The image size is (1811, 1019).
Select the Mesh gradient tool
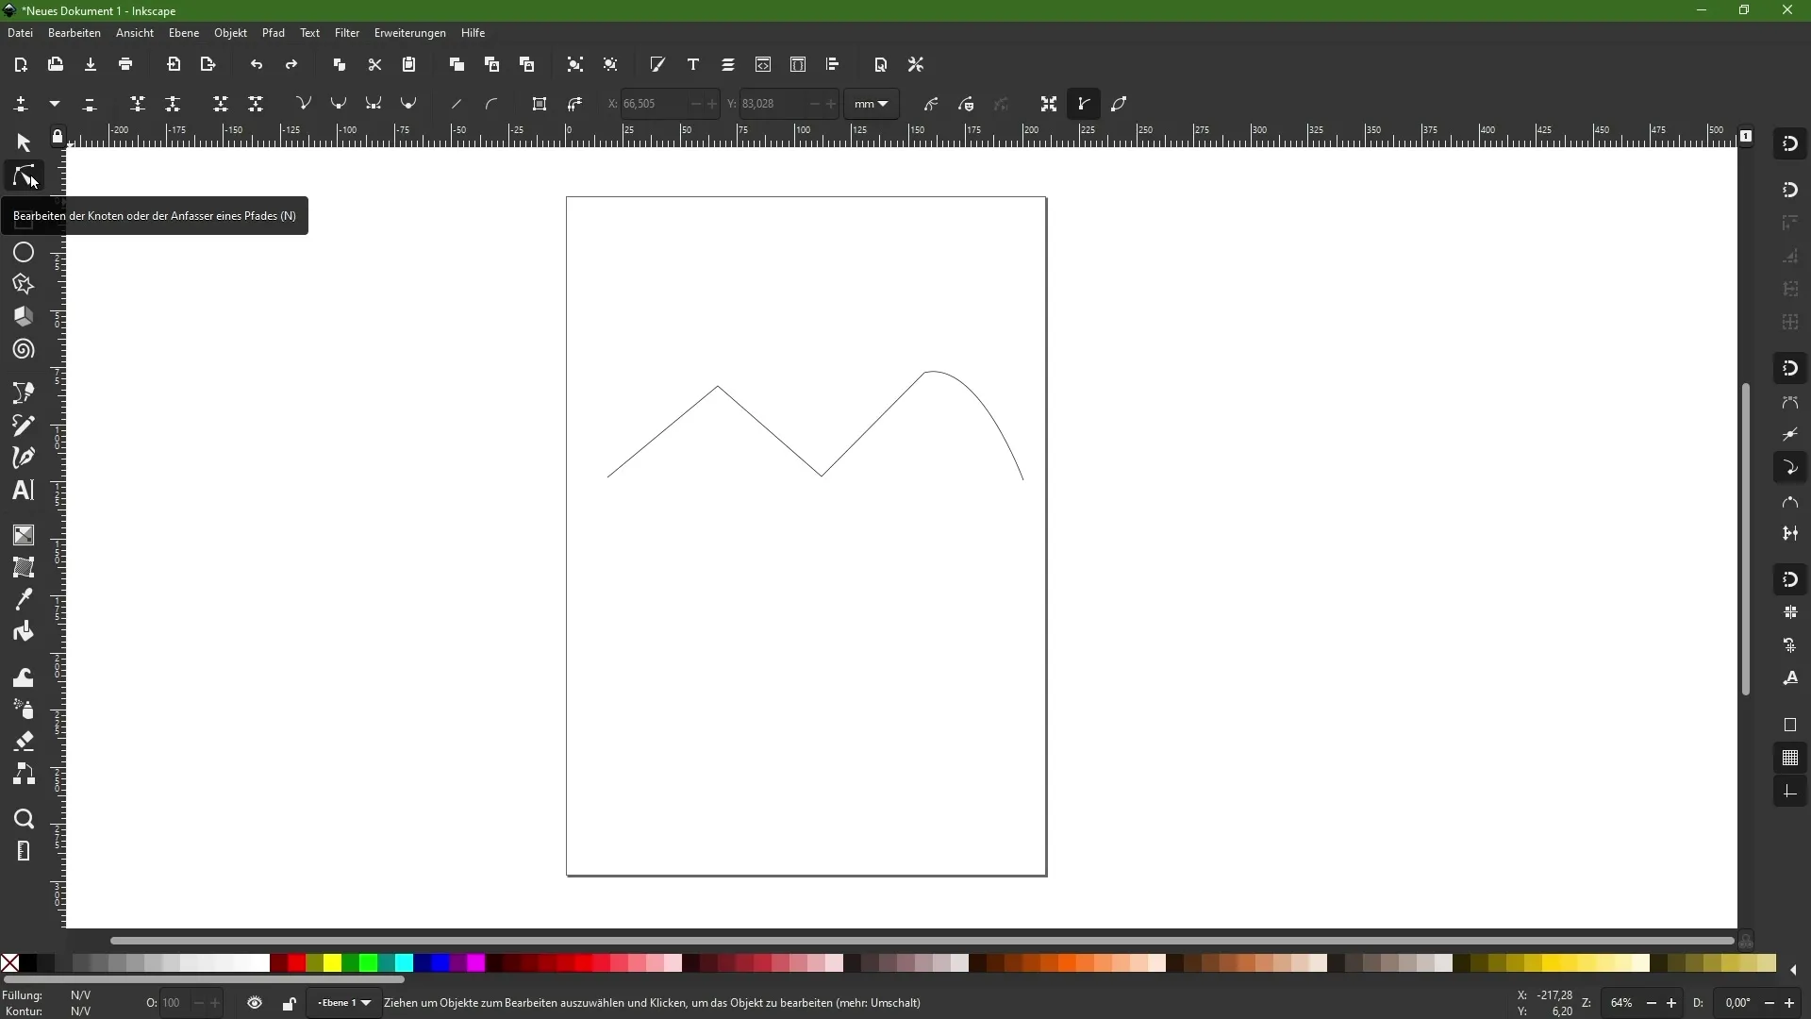(24, 568)
